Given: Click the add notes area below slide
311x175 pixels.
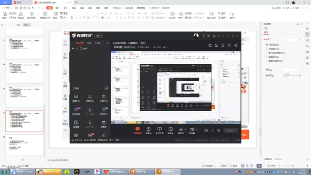Looking at the screenshot, I should (60, 160).
